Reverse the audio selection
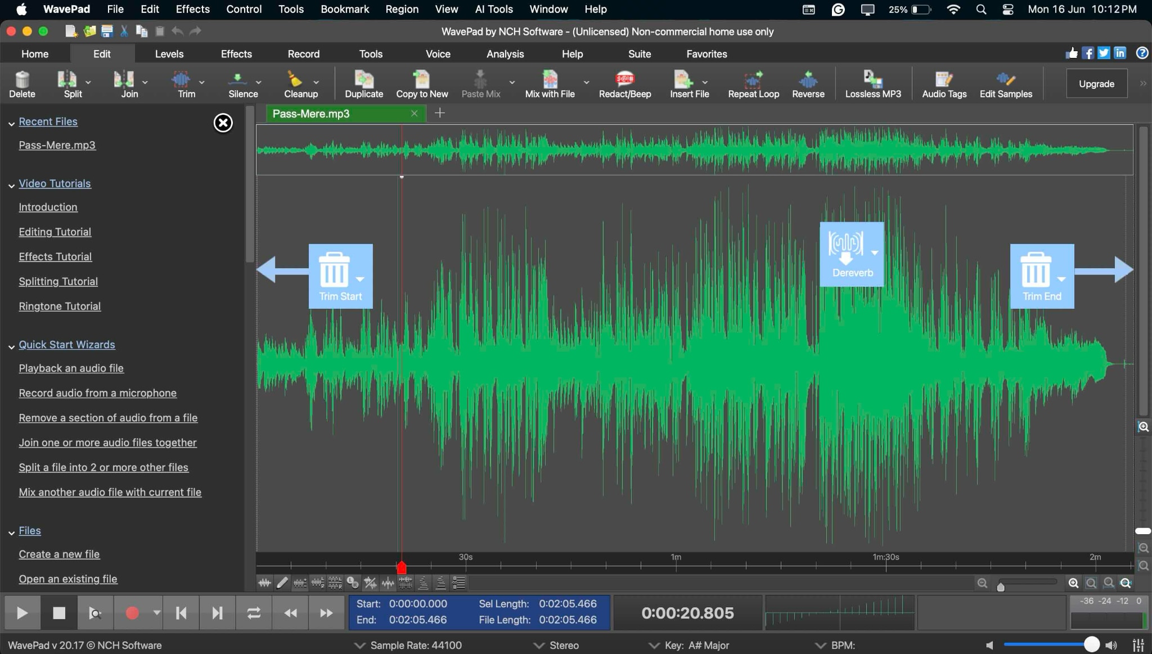1152x654 pixels. tap(808, 84)
